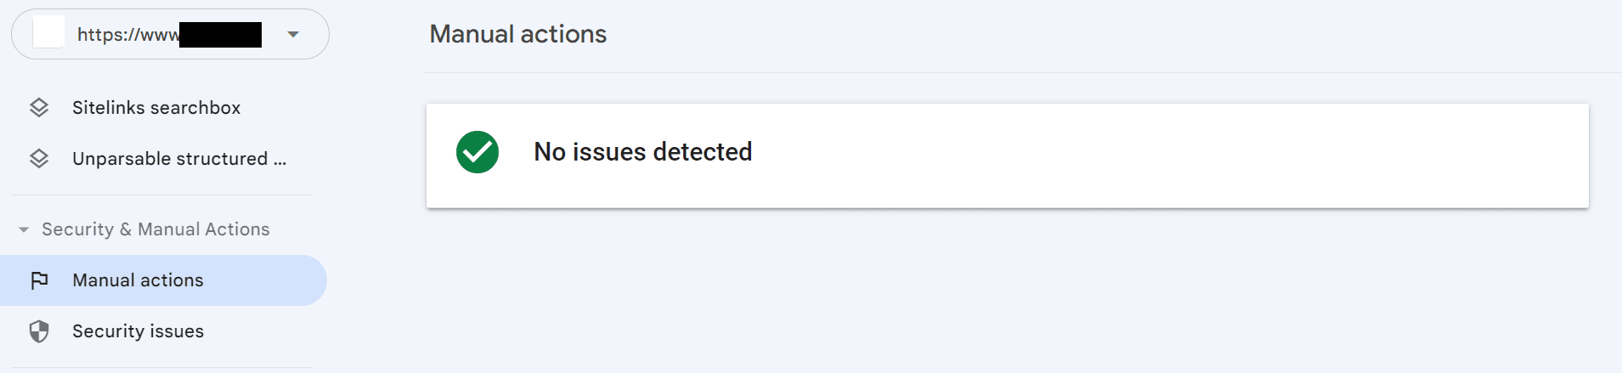The image size is (1622, 373).
Task: Open the Unparsable structured data report
Action: tap(170, 159)
